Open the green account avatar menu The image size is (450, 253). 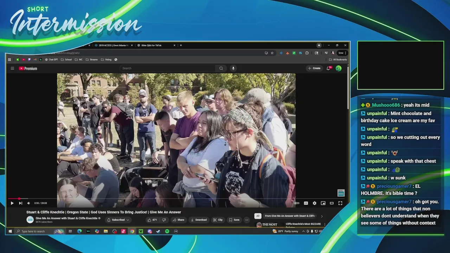coord(339,68)
